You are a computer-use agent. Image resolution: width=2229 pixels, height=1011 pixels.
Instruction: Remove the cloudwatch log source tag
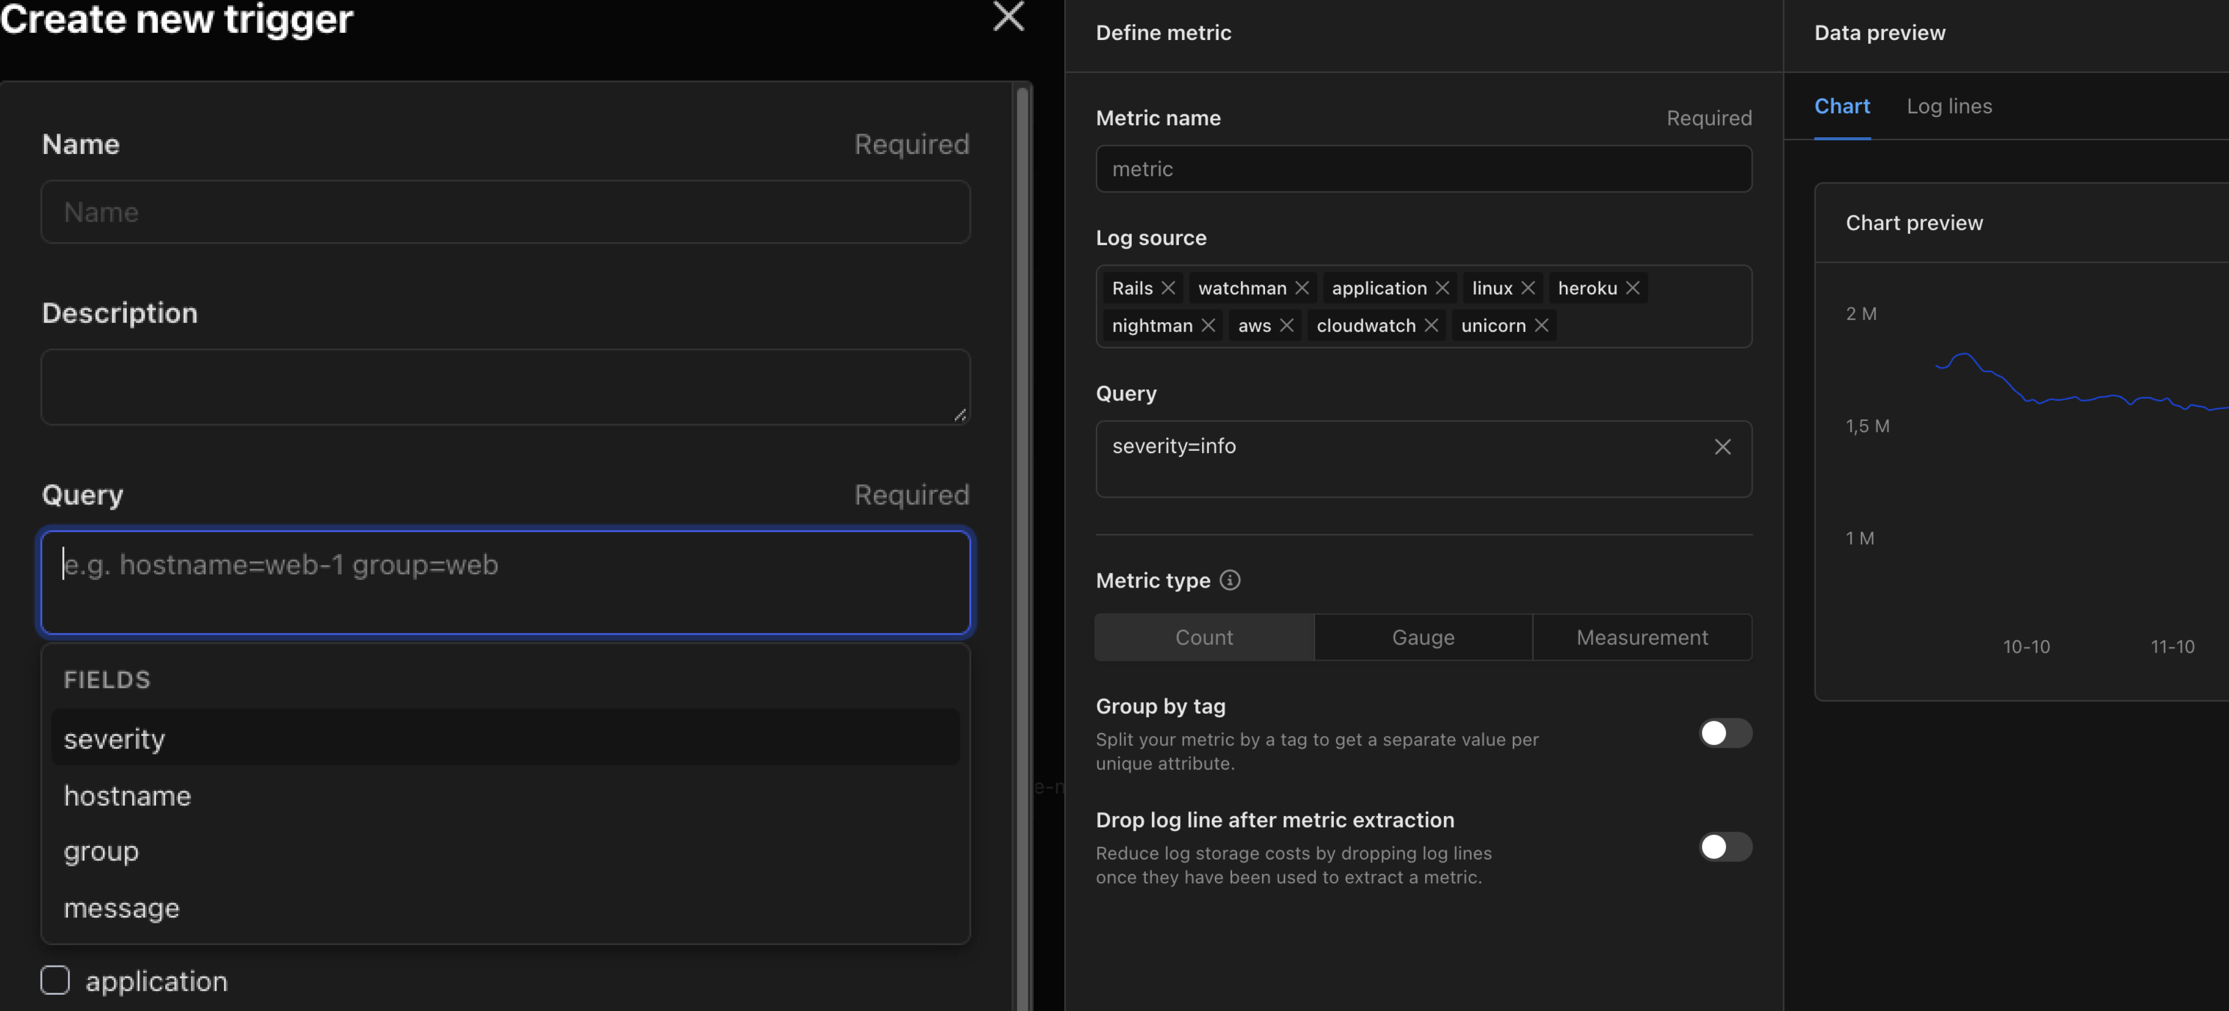coord(1431,325)
